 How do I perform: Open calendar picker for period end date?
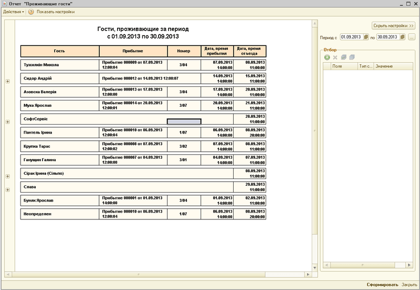[x=402, y=38]
